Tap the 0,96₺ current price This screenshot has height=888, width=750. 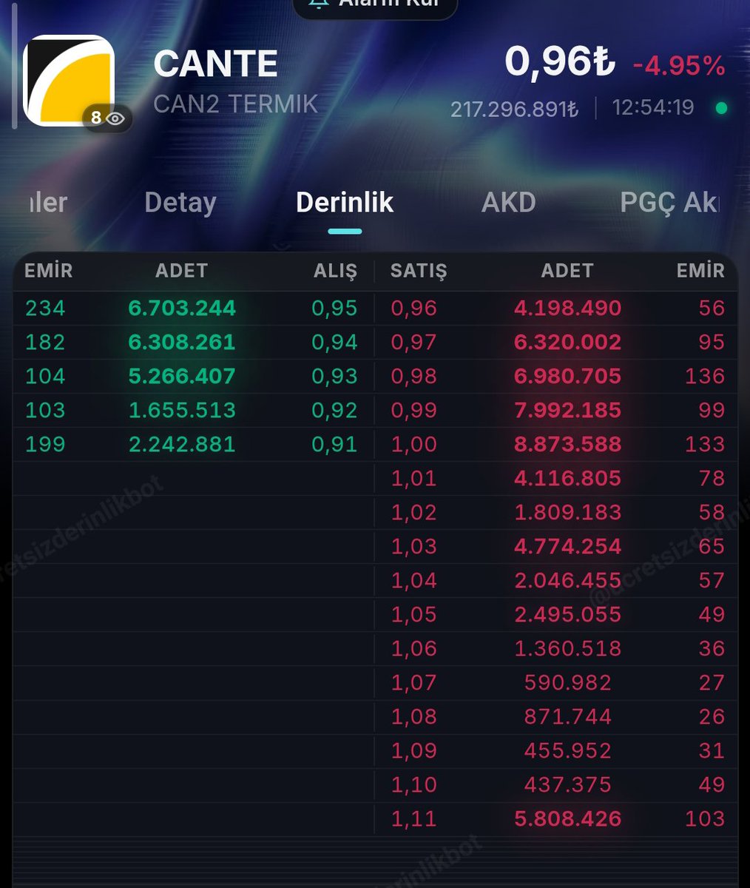click(560, 61)
